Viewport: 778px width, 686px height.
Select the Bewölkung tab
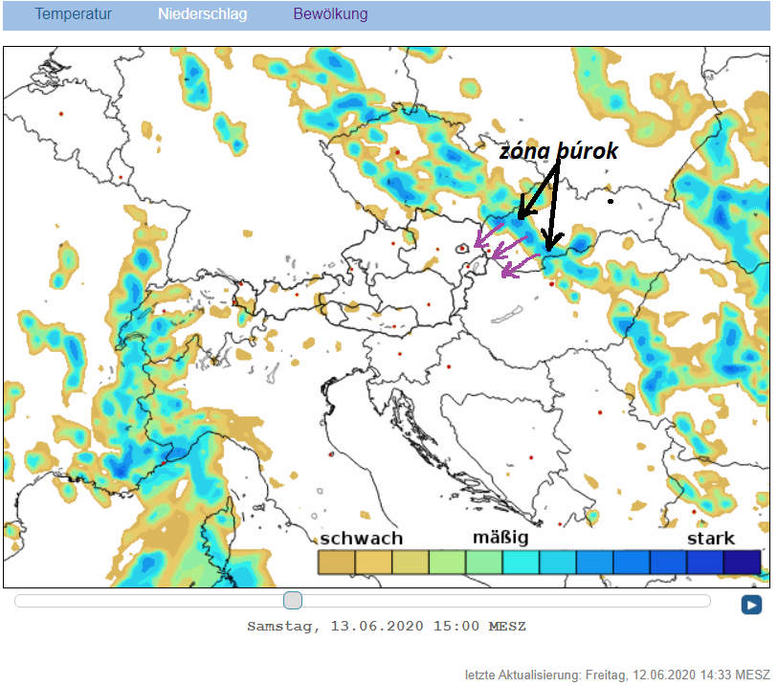tap(330, 14)
